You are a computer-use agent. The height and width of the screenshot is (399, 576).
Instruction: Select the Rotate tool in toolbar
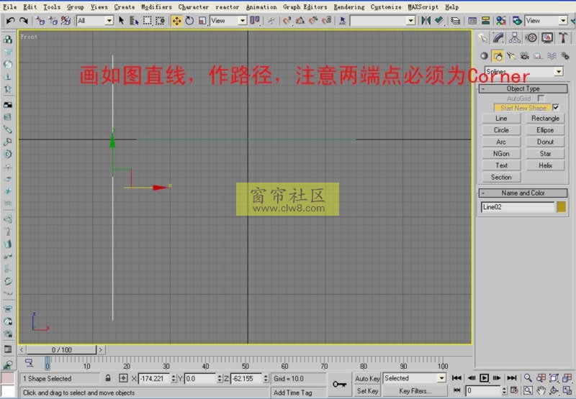[x=189, y=21]
